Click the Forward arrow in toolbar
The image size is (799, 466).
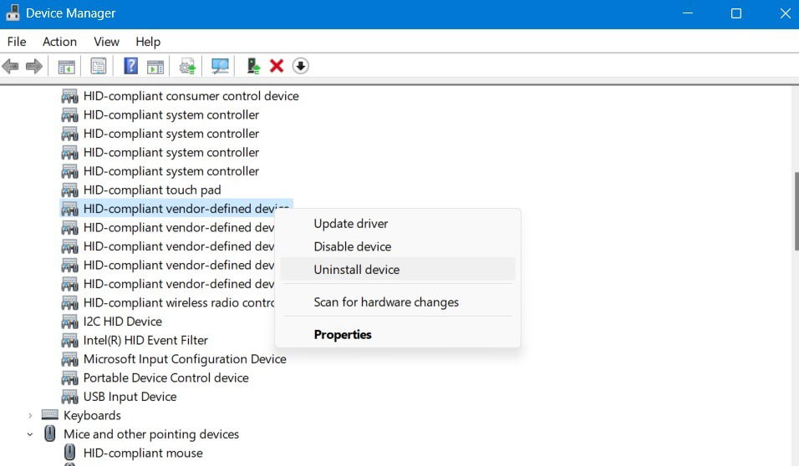[x=34, y=66]
